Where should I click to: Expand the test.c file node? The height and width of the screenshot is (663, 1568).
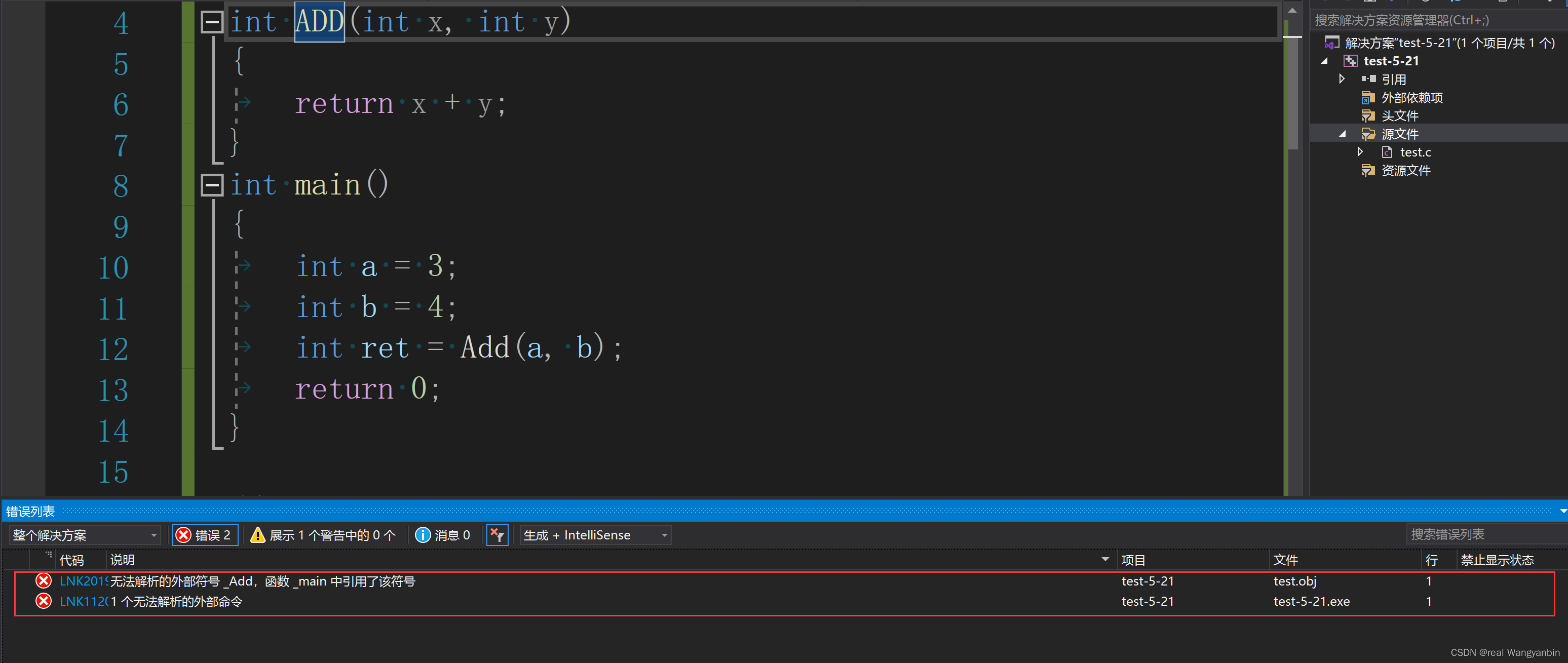[1360, 151]
